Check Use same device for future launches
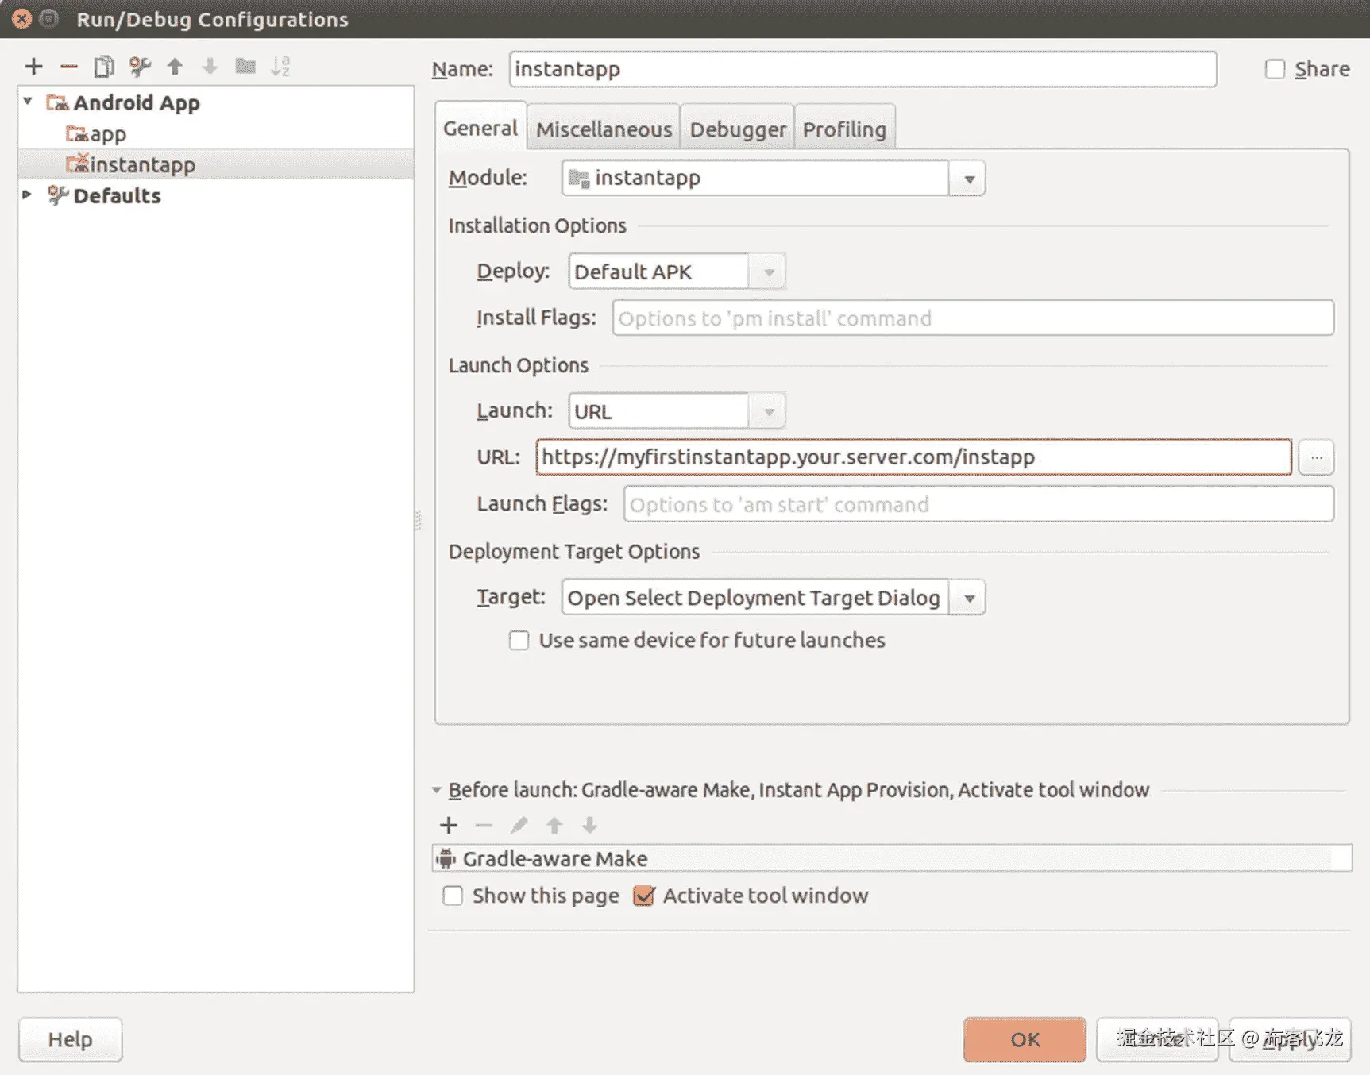The height and width of the screenshot is (1075, 1370). (x=519, y=640)
